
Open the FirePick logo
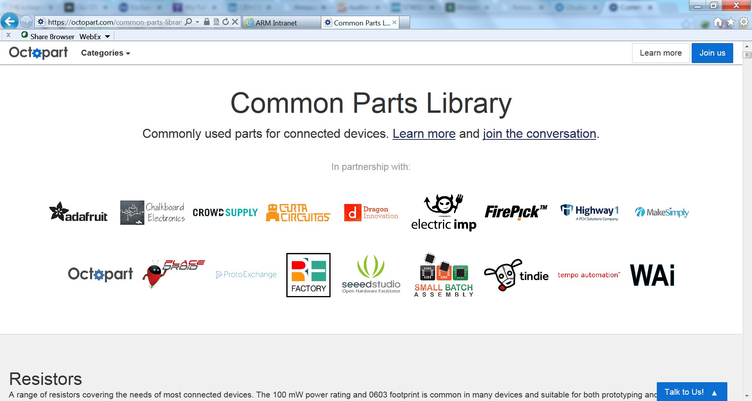click(x=516, y=212)
